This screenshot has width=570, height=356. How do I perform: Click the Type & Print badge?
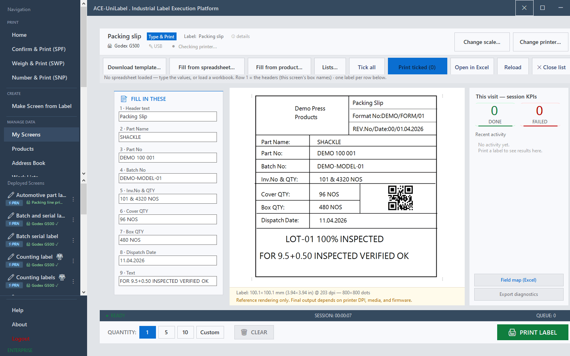tap(161, 36)
